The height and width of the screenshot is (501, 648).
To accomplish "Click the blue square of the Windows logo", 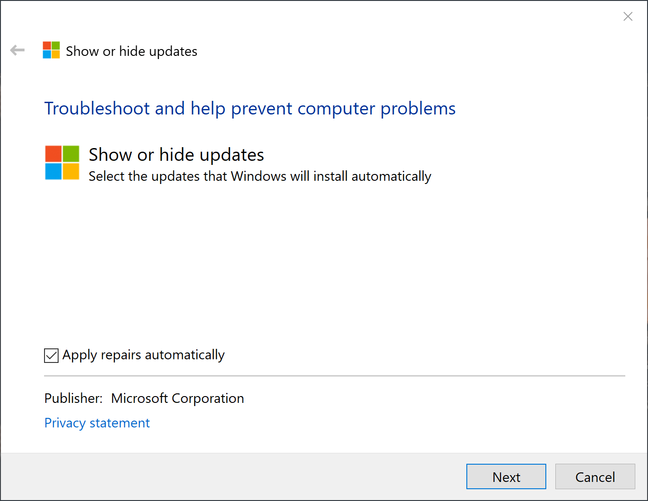I will 53,172.
